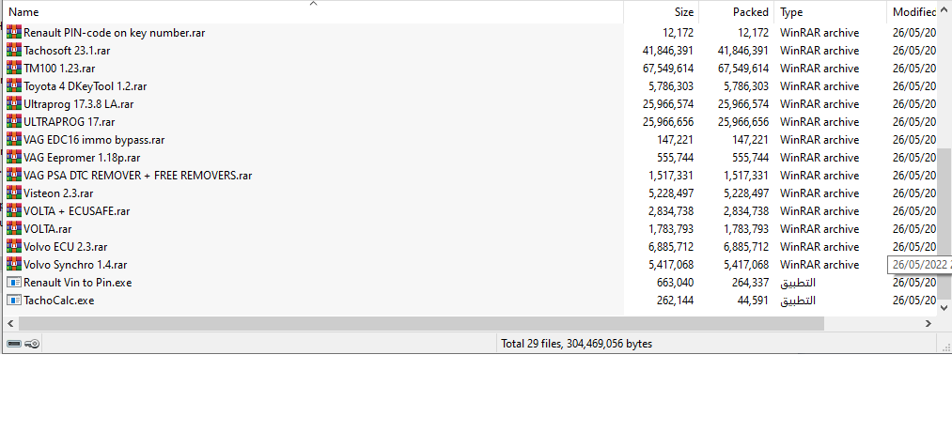Select VAG PSA DTC REMOVER + FREE REMOVERS.rar
This screenshot has width=952, height=432.
pos(138,176)
